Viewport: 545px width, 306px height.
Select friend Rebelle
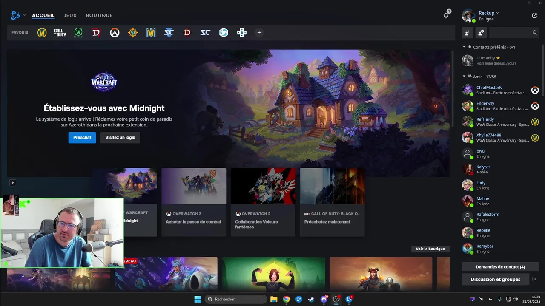[x=500, y=233]
